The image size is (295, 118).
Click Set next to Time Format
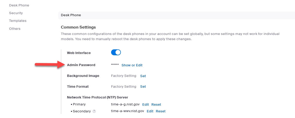(143, 87)
